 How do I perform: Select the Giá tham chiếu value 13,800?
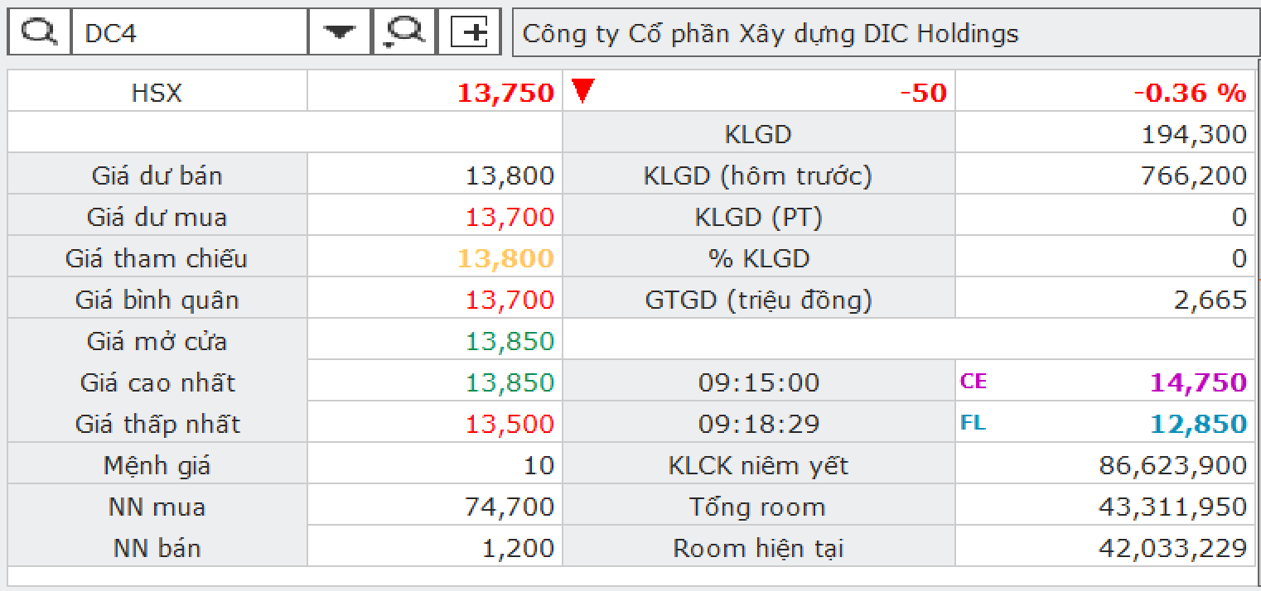505,258
